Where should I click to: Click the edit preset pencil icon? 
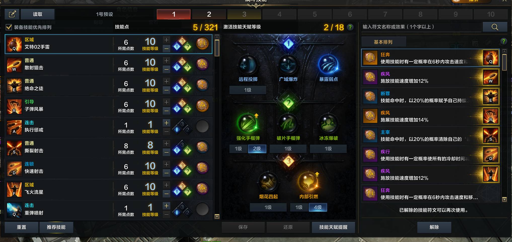[12, 14]
